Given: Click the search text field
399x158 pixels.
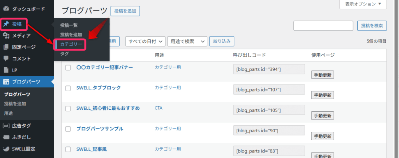Looking at the screenshot, I should (323, 26).
